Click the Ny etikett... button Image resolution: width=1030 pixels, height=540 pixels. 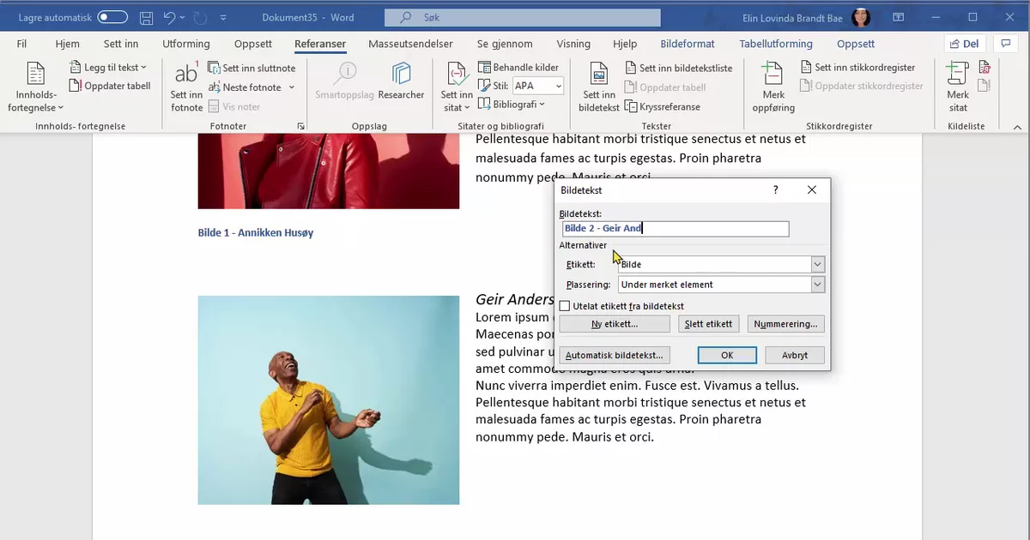click(615, 324)
